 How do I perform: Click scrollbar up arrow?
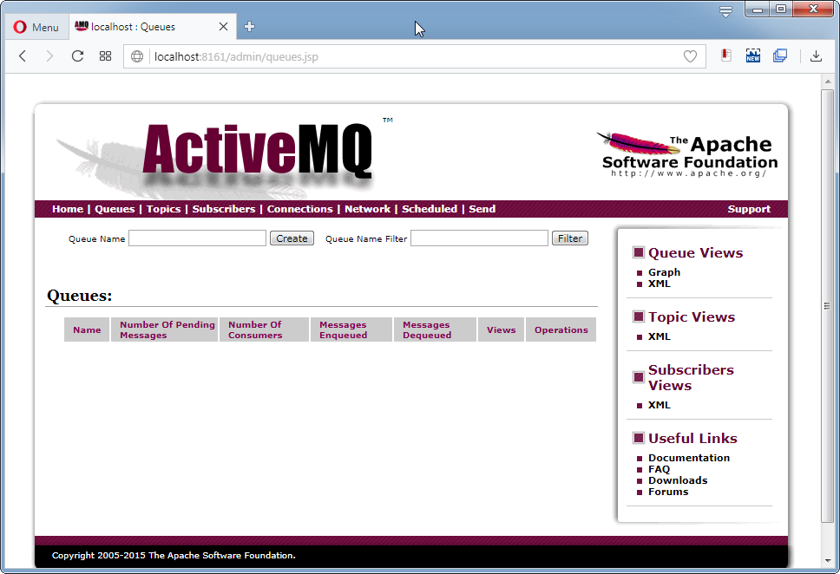[828, 82]
